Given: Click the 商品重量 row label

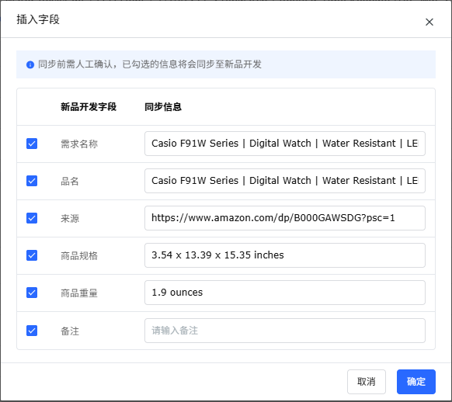Looking at the screenshot, I should (79, 293).
